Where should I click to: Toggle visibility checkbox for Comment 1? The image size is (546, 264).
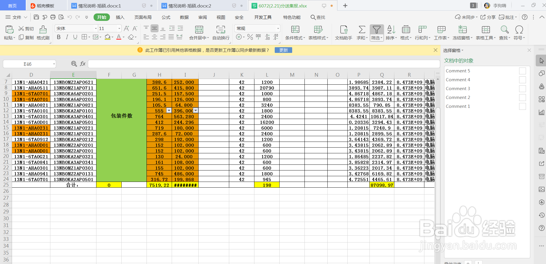click(x=523, y=106)
